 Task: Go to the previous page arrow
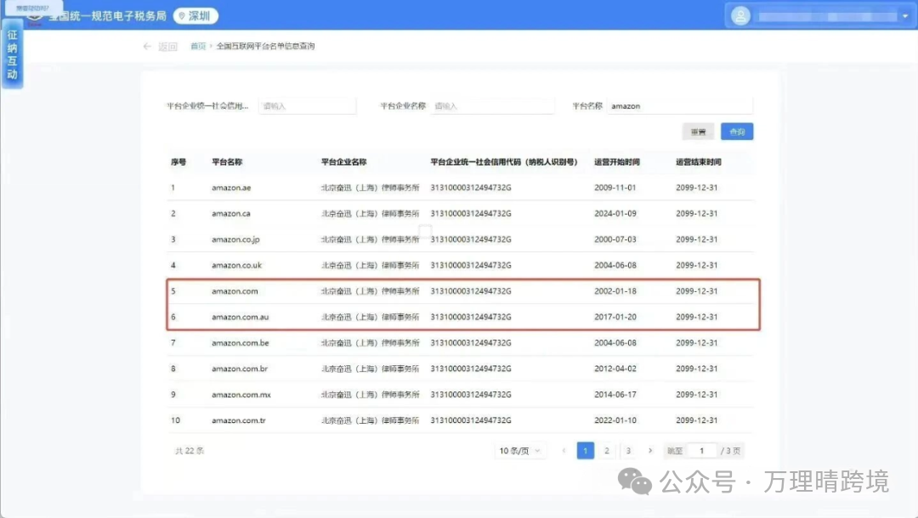pos(564,451)
